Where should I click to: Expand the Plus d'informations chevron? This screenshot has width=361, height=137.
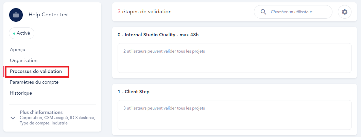[13, 118]
